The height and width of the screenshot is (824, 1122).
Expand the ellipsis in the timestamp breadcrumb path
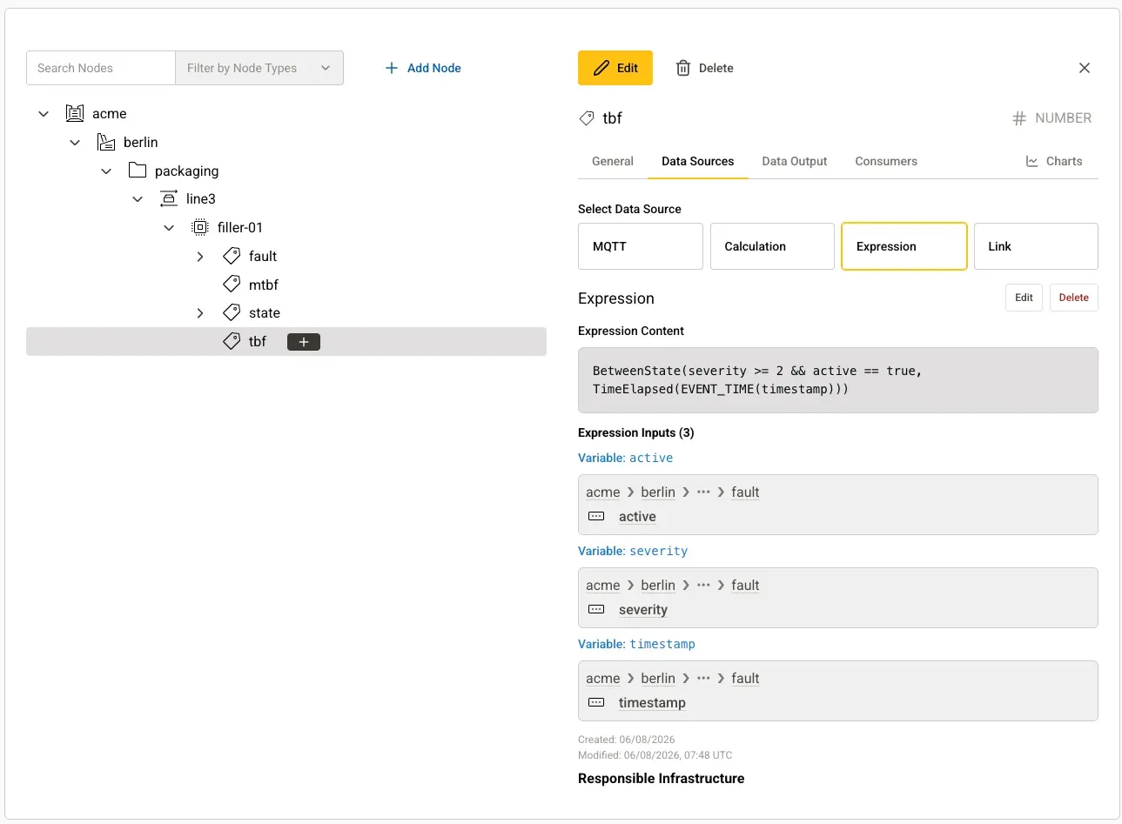(703, 678)
